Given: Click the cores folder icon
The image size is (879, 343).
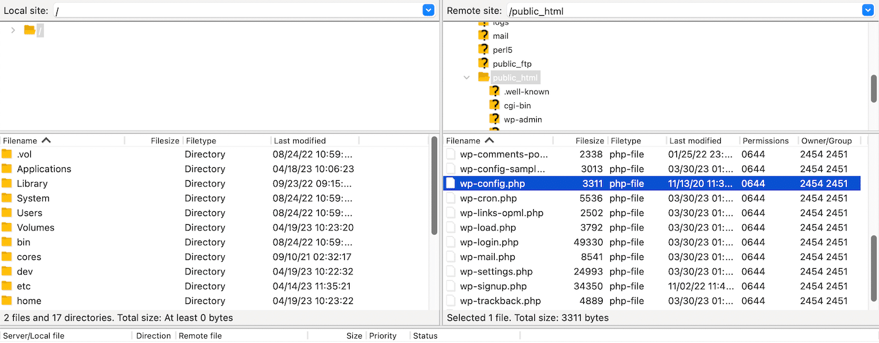Looking at the screenshot, I should tap(7, 256).
